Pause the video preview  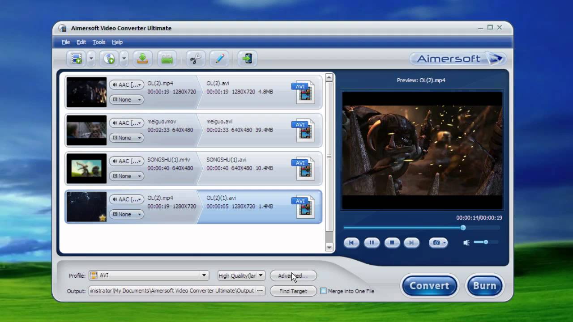(372, 243)
